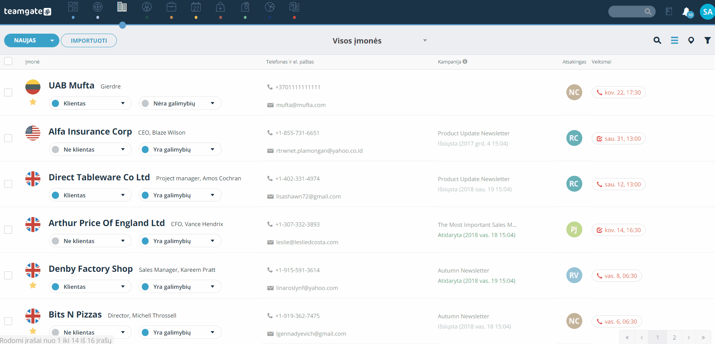This screenshot has width=715, height=344.
Task: Switch to list view icon
Action: click(674, 40)
